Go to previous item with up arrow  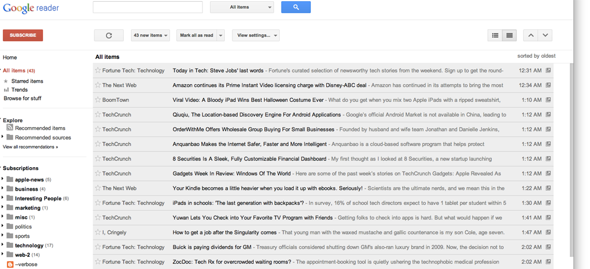[x=530, y=35]
